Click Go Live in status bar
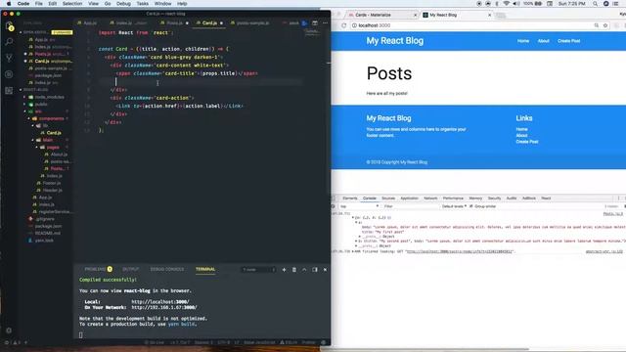Image resolution: width=626 pixels, height=352 pixels. tap(154, 342)
